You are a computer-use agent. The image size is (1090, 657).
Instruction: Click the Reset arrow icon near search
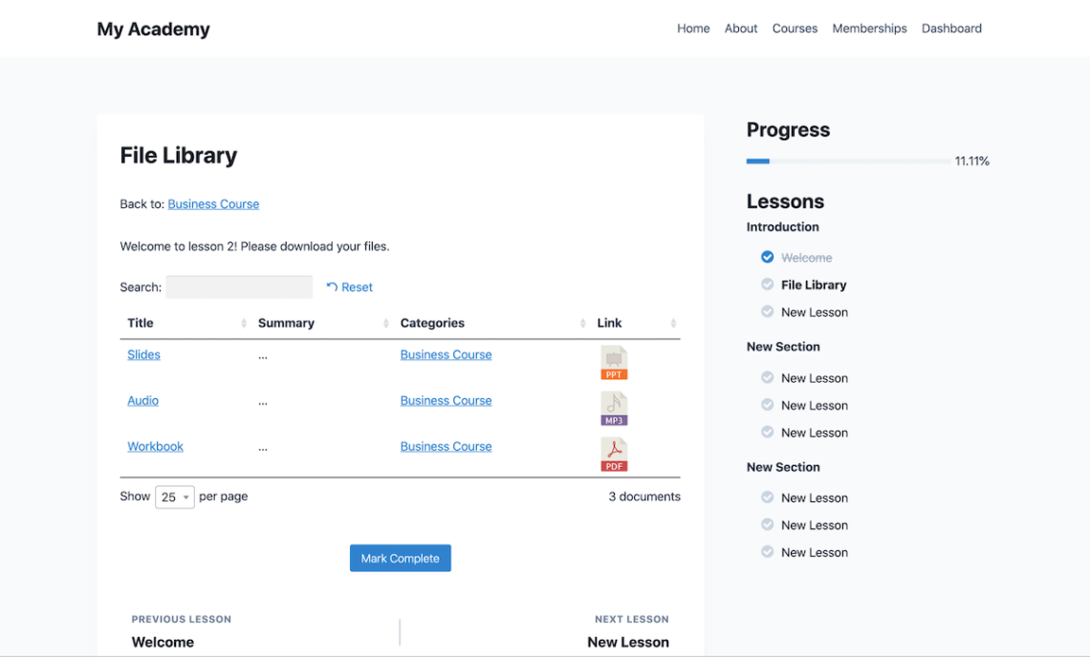(x=332, y=286)
